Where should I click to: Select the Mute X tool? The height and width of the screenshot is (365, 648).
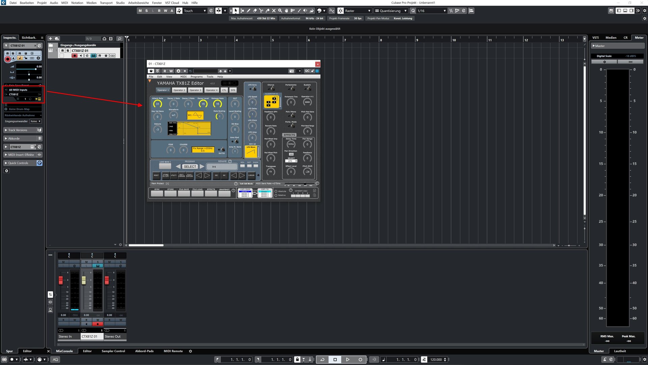pos(274,11)
